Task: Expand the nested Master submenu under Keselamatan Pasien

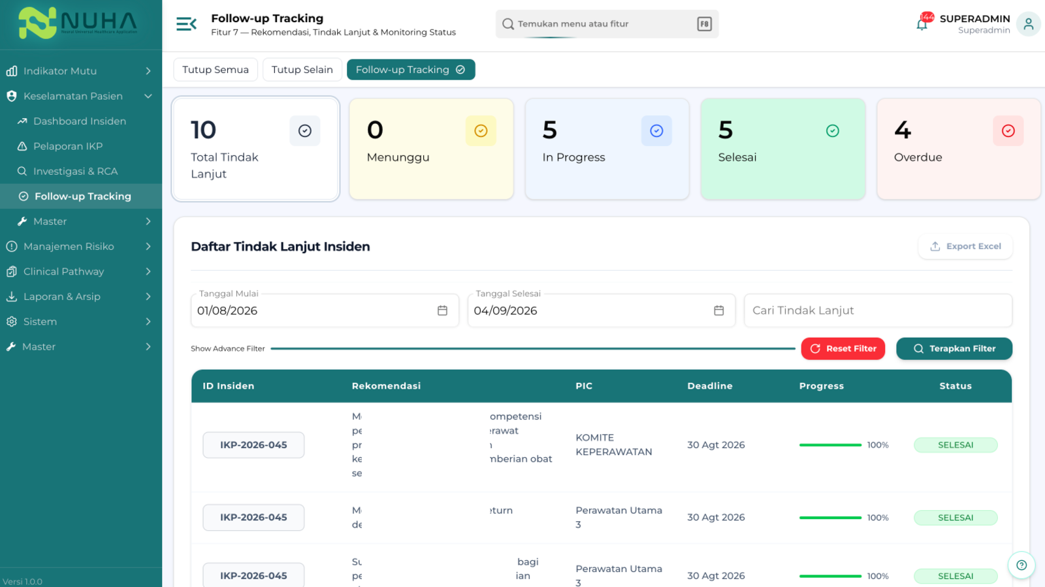Action: [x=81, y=222]
